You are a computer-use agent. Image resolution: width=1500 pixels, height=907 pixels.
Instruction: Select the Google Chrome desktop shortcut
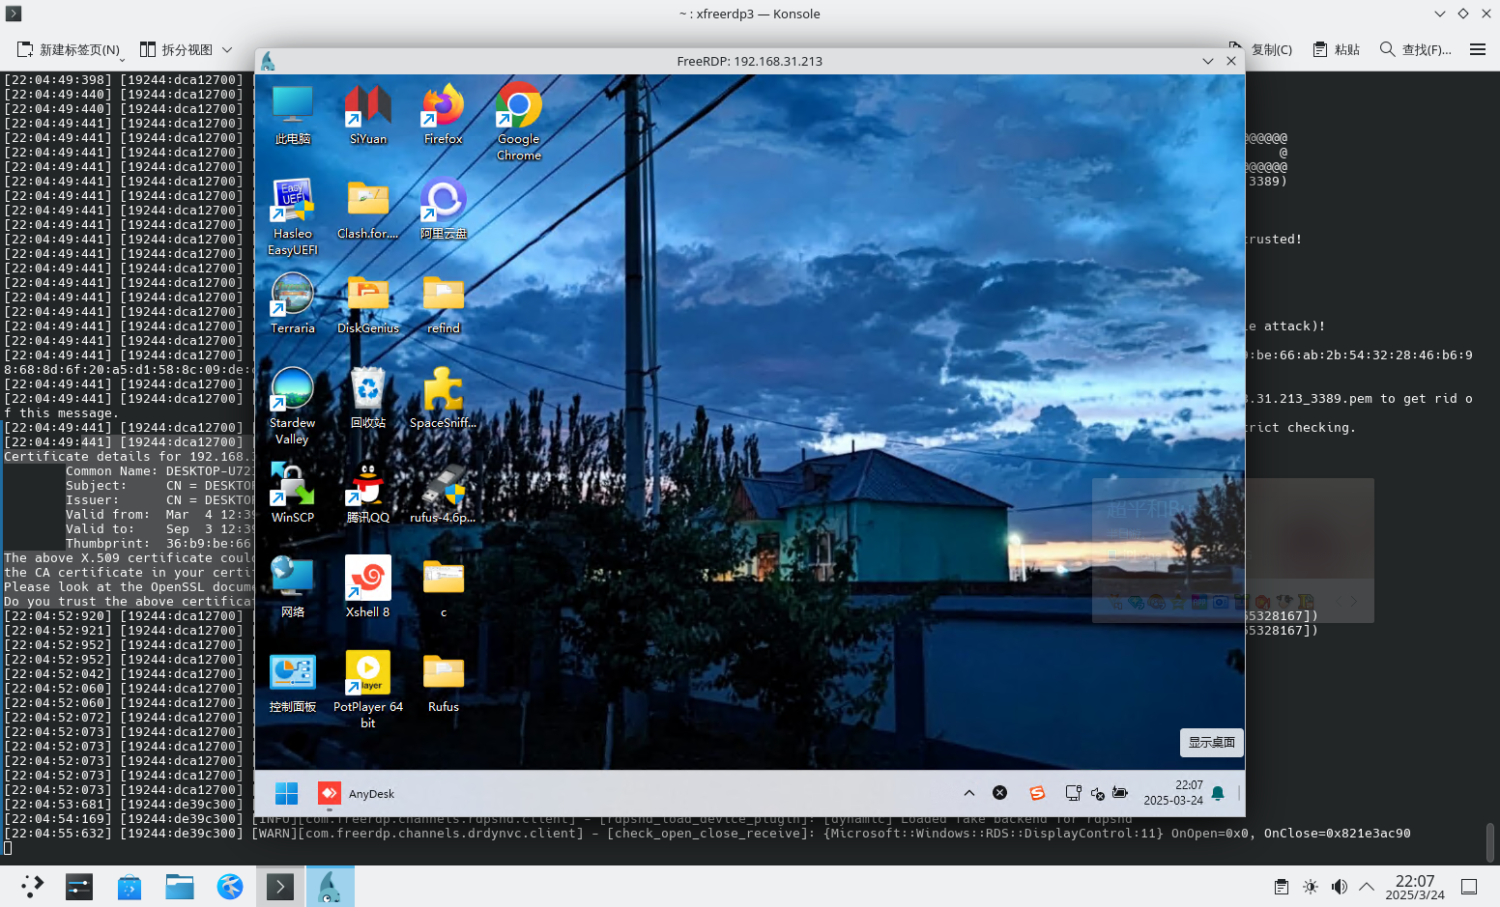(519, 122)
